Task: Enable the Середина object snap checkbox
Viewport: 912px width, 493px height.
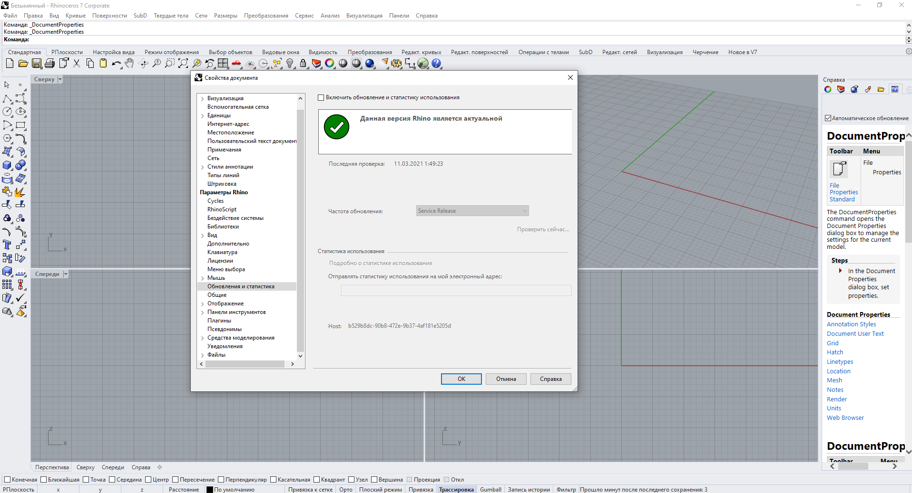Action: click(x=112, y=480)
